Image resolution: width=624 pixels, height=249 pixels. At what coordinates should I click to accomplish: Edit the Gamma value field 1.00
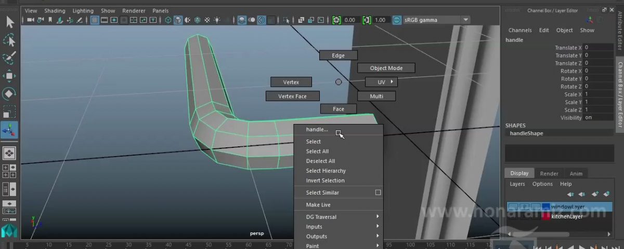click(381, 20)
